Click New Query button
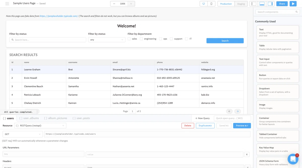The height and width of the screenshot is (168, 302). [202, 118]
